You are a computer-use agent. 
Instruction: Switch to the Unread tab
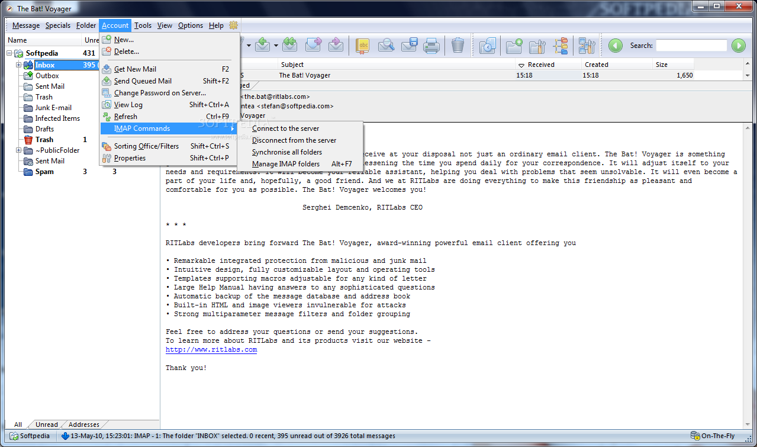pyautogui.click(x=47, y=425)
